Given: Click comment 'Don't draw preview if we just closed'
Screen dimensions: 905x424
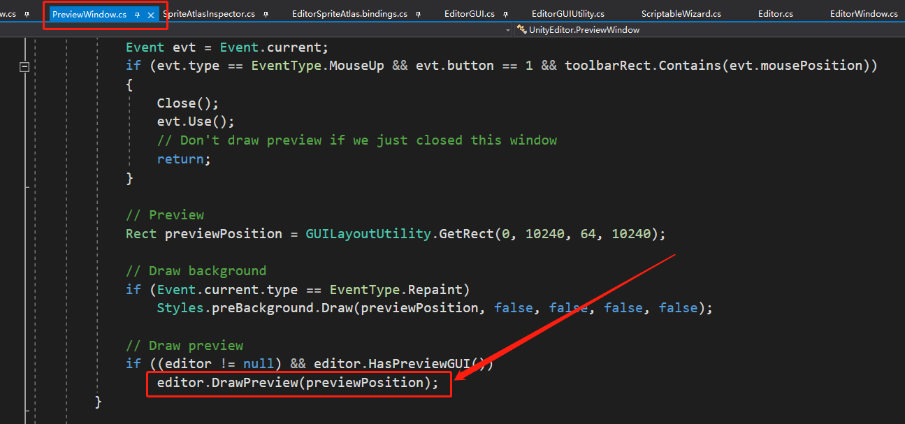Looking at the screenshot, I should point(357,140).
